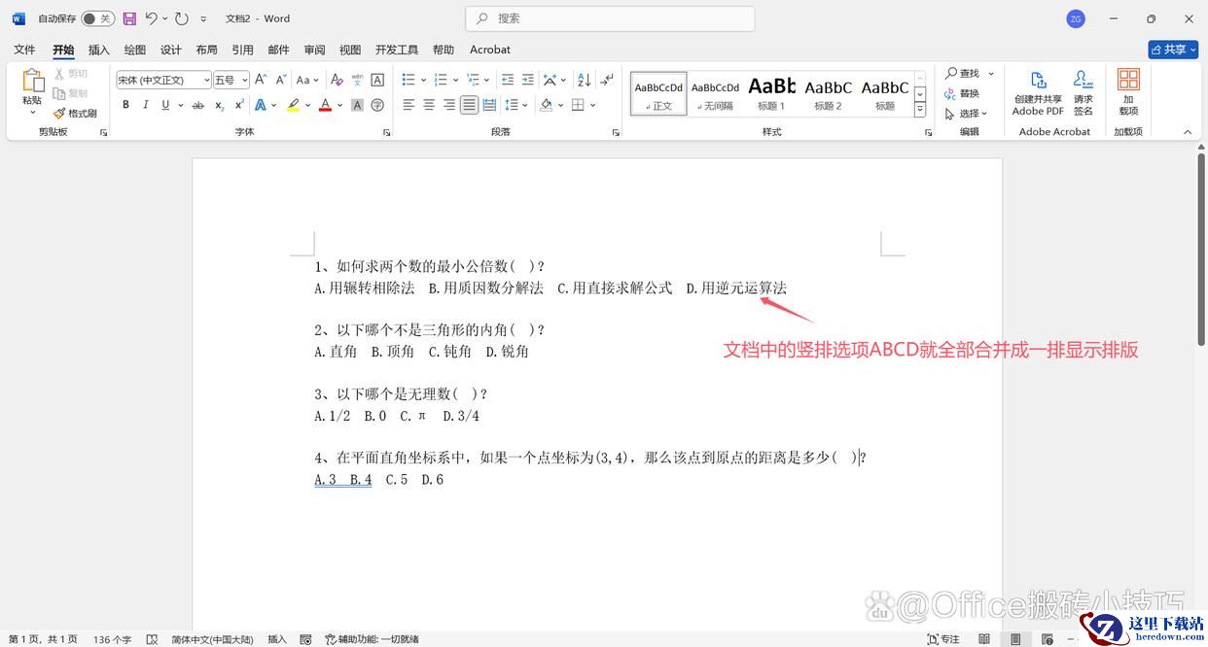1208x647 pixels.
Task: Increase font size with the A^ icon
Action: [x=260, y=80]
